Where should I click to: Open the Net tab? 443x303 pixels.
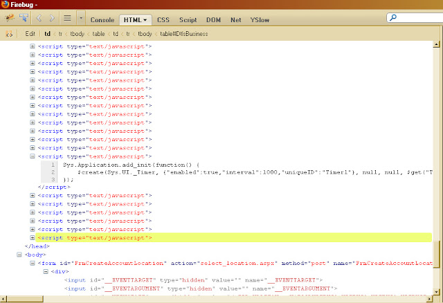tap(235, 20)
